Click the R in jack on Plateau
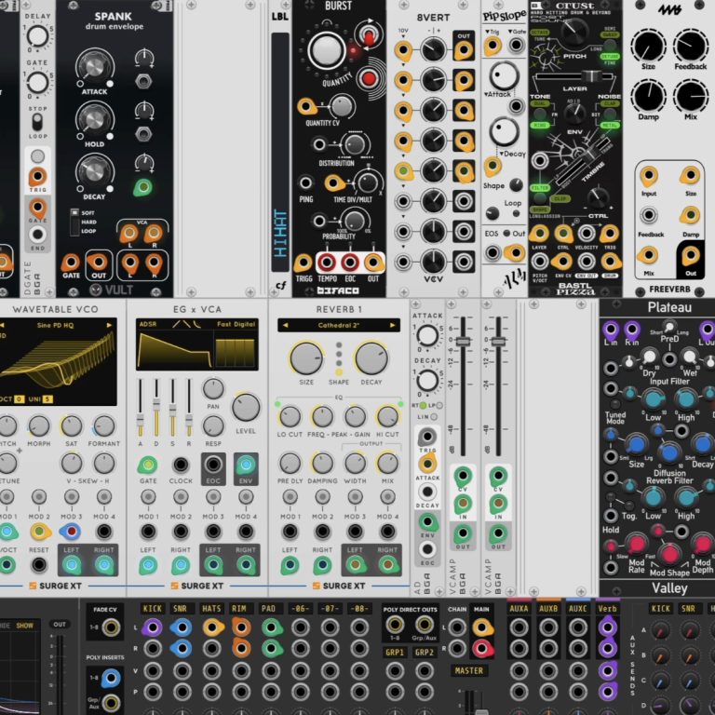This screenshot has width=715, height=715. (631, 329)
